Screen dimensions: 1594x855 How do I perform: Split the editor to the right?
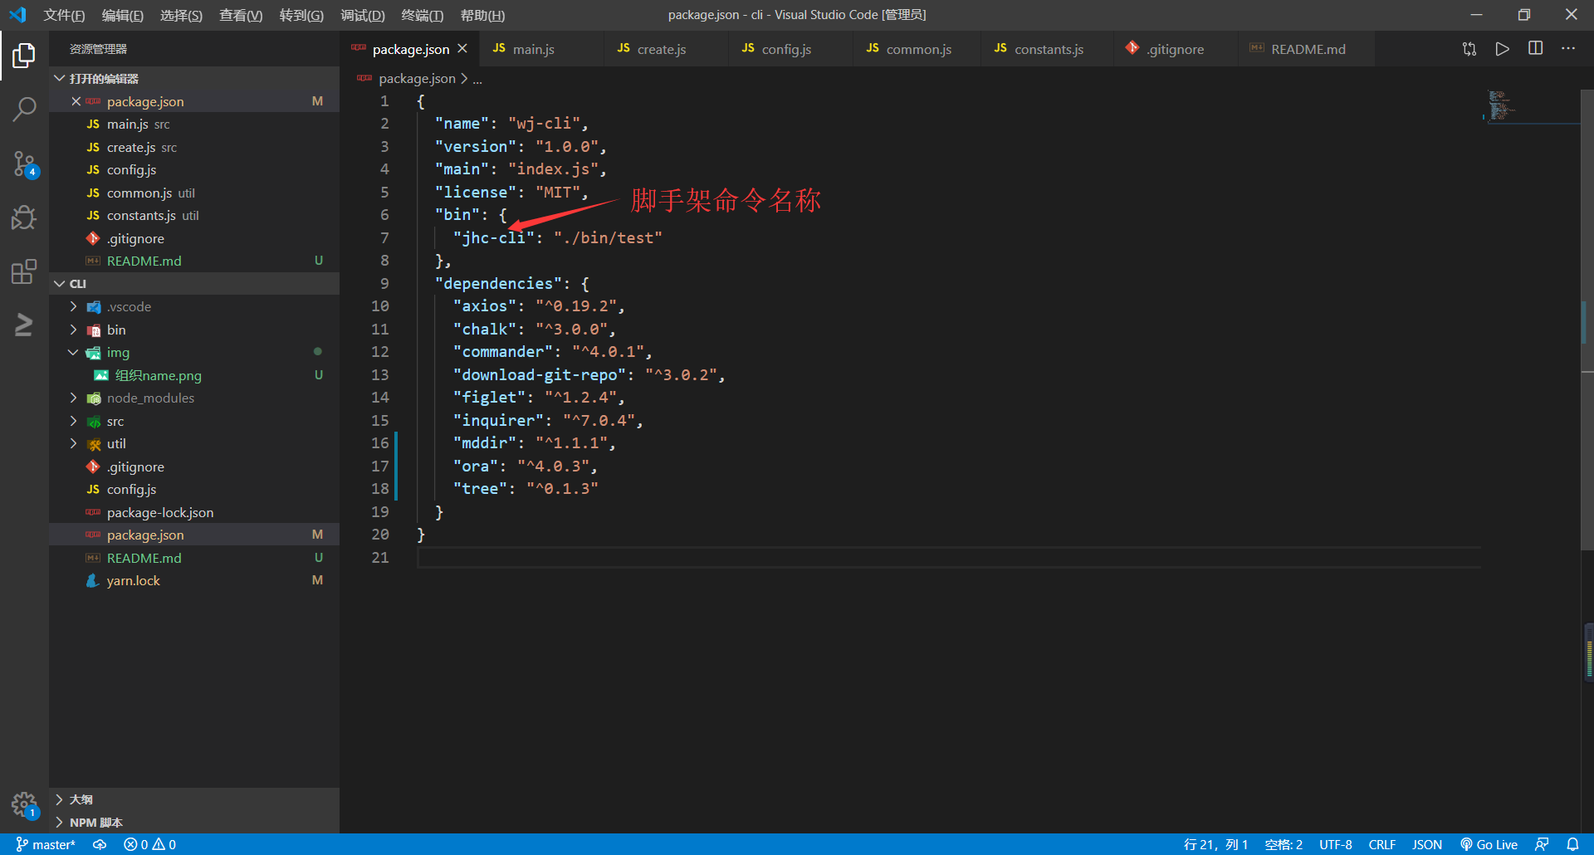1535,49
